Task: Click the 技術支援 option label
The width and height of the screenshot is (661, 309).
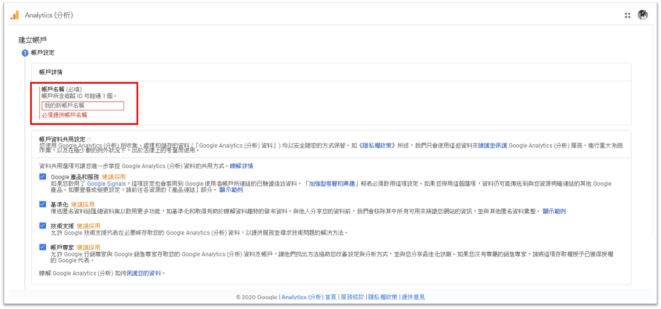Action: click(x=62, y=226)
